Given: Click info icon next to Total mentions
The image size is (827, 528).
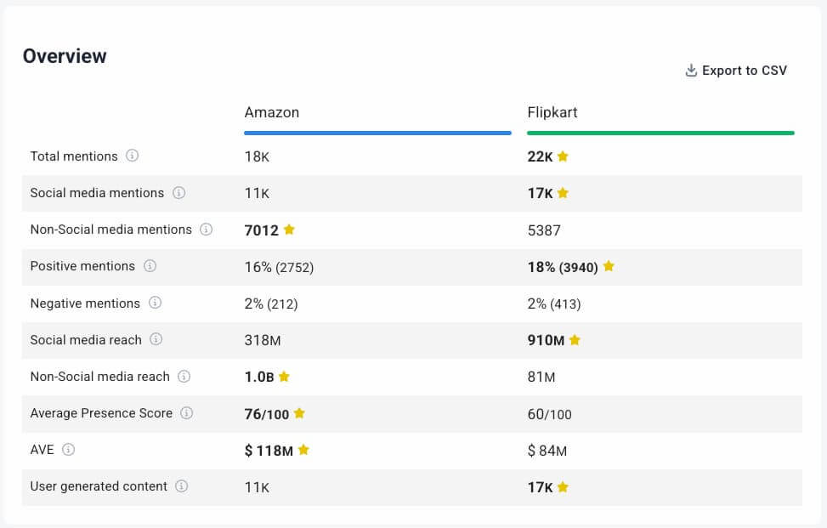Looking at the screenshot, I should pos(132,156).
